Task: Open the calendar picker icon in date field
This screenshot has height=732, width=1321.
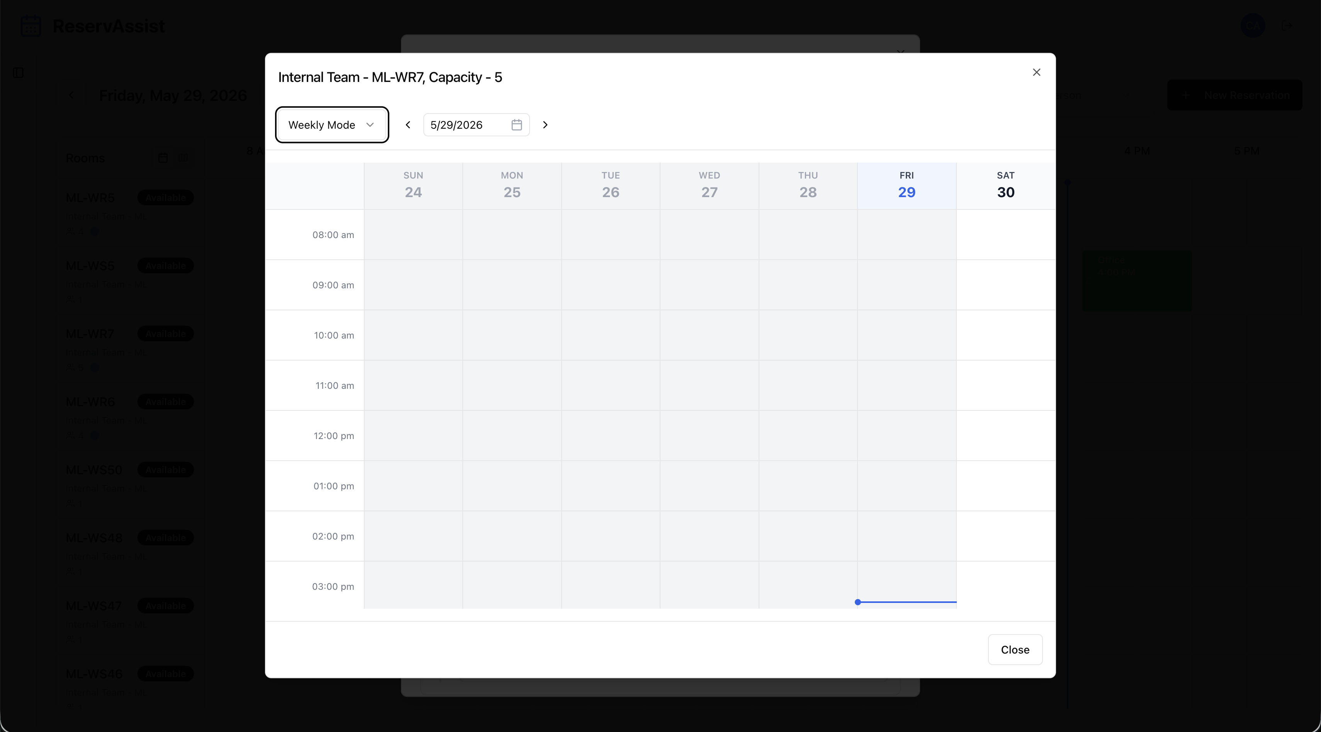Action: pyautogui.click(x=516, y=125)
